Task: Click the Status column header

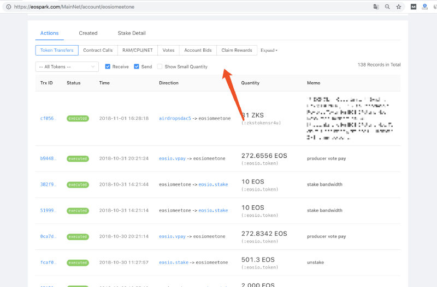Action: click(x=74, y=83)
